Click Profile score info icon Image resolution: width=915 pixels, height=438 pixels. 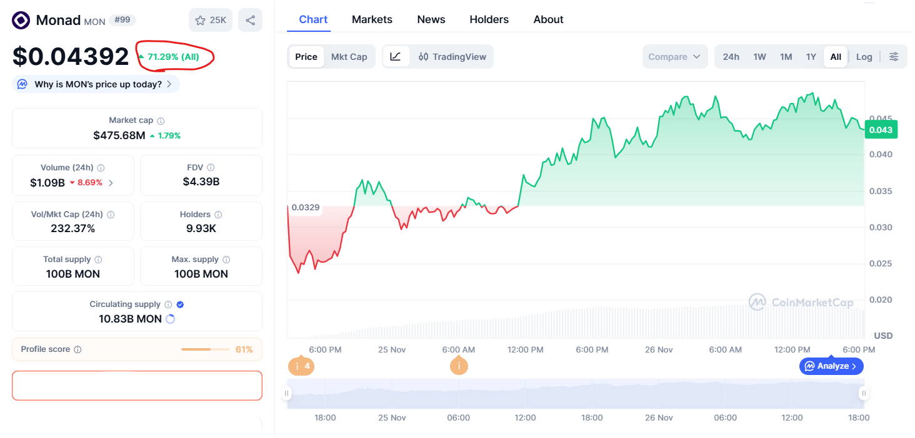click(77, 350)
